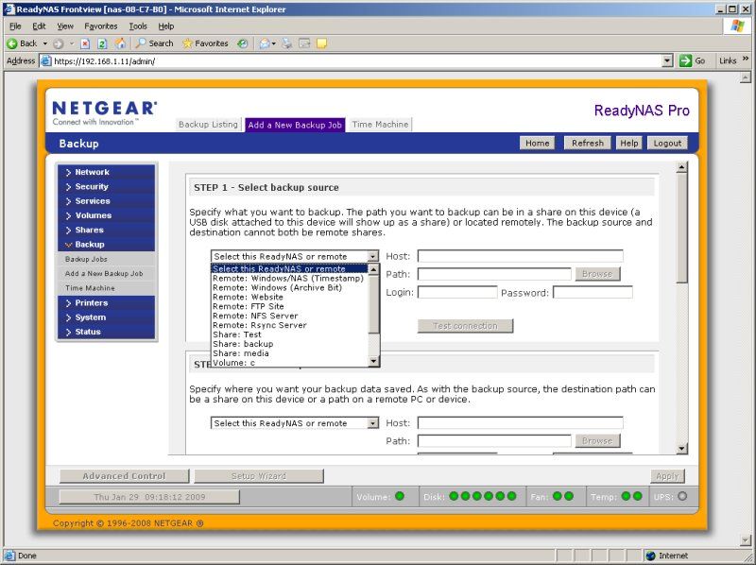The height and width of the screenshot is (565, 756).
Task: Click the Help button in blue bar
Action: pos(628,144)
